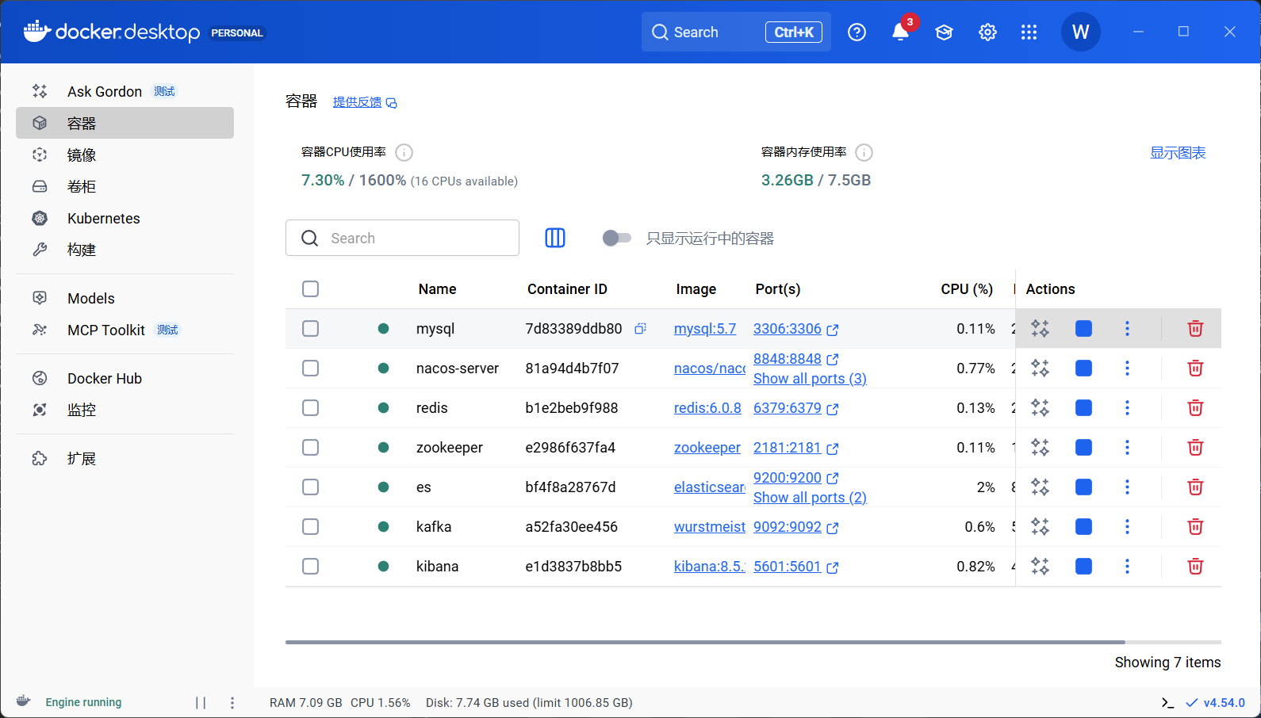The height and width of the screenshot is (718, 1261).
Task: Open the MCP Toolkit sidebar item
Action: (125, 330)
